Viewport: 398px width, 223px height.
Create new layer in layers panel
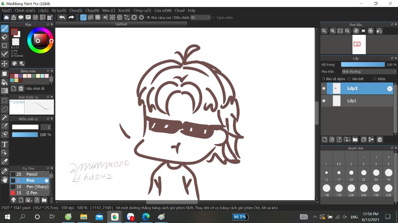[325, 139]
